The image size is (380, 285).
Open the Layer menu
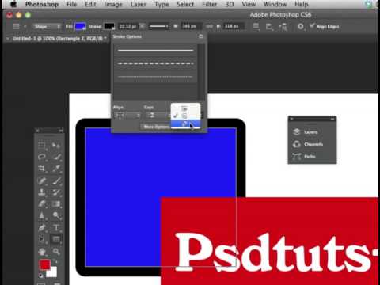pyautogui.click(x=138, y=4)
